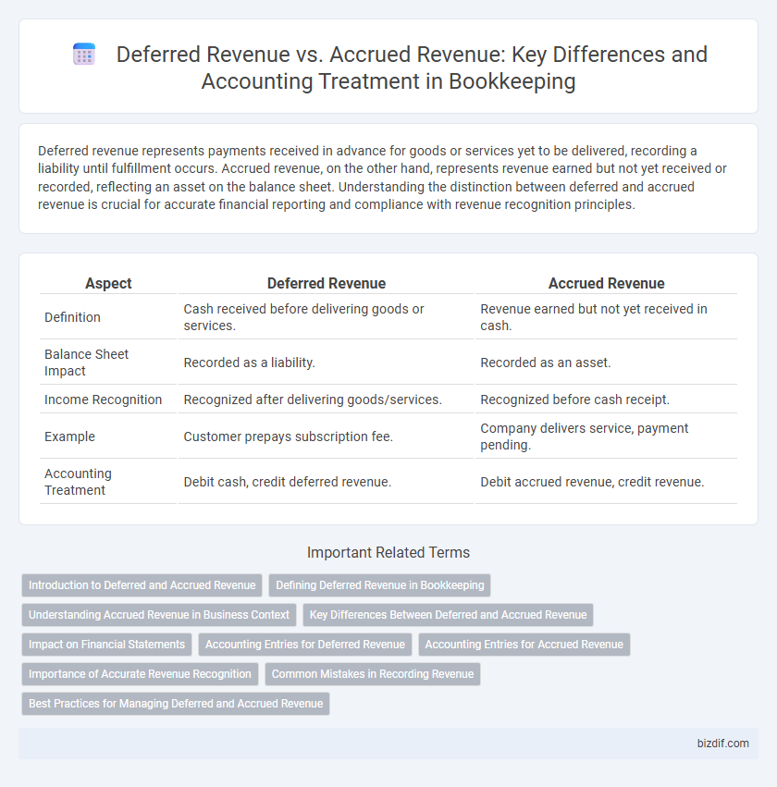Click Common Mistakes in Recording Revenue tag

coord(373,674)
